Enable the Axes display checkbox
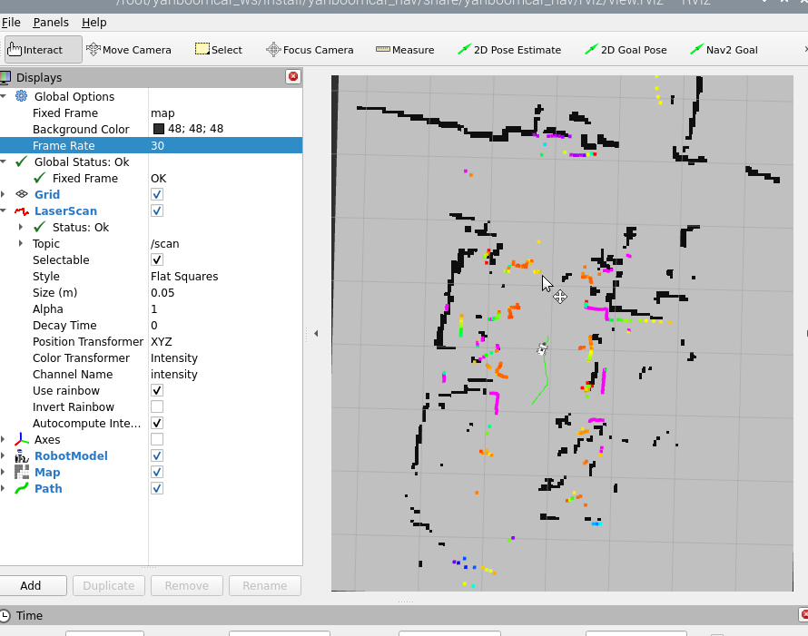808x636 pixels. point(157,439)
